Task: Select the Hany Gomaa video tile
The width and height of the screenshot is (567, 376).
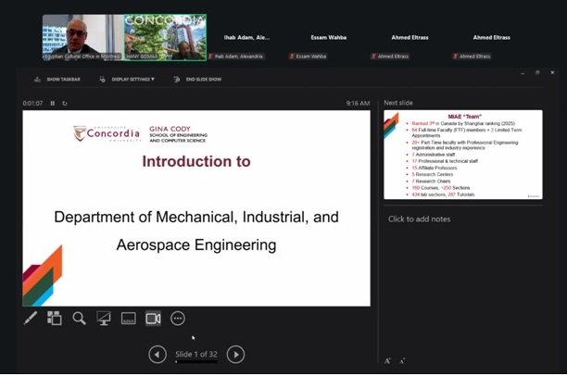Action: tap(165, 38)
